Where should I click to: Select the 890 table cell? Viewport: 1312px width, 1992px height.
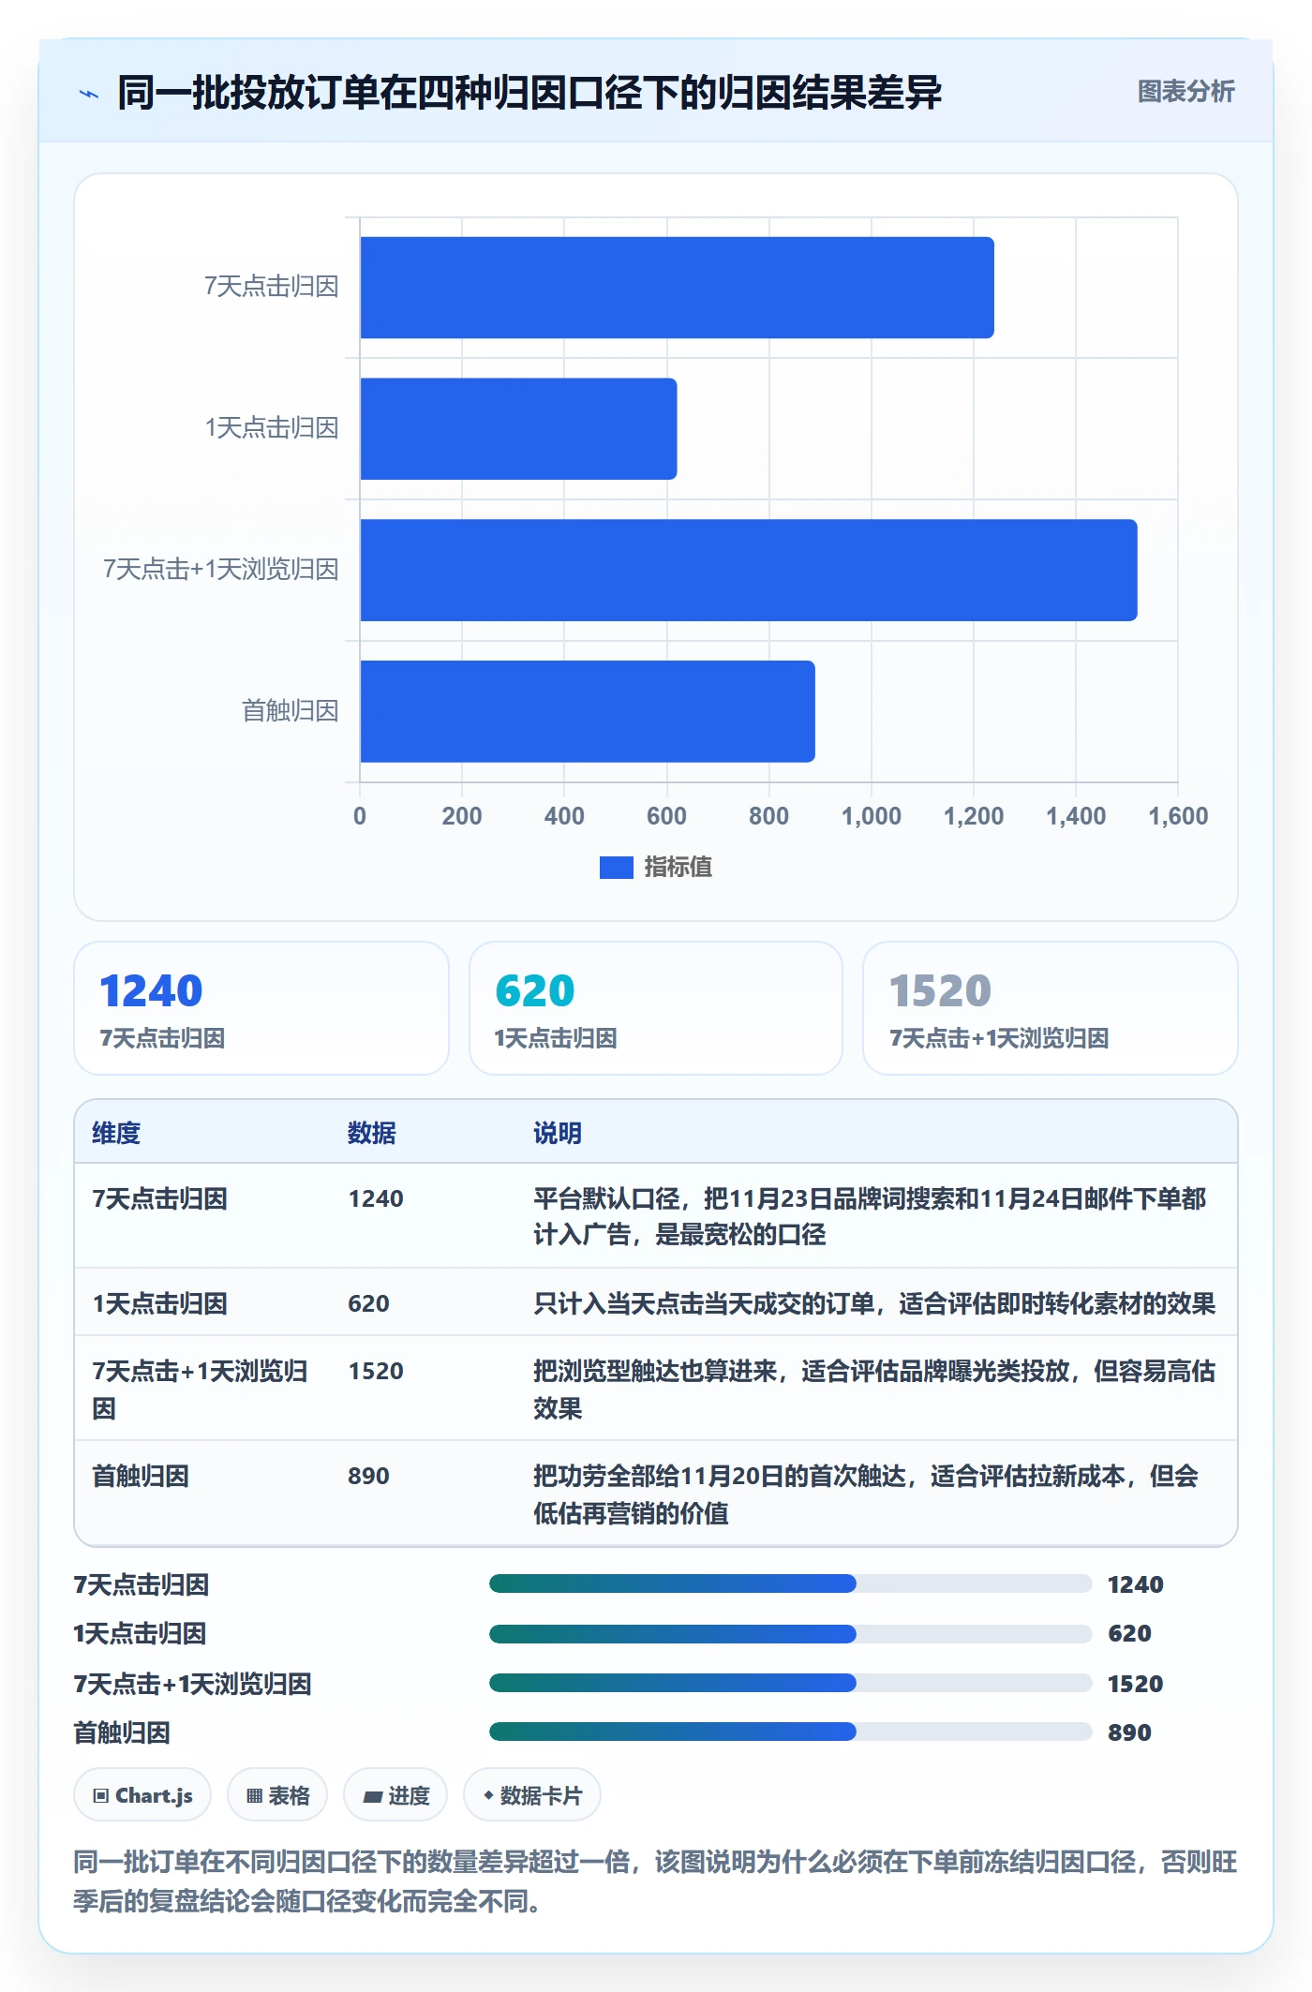368,1477
